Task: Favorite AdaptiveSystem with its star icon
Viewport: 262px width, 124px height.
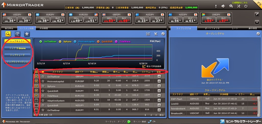Action: point(43,100)
